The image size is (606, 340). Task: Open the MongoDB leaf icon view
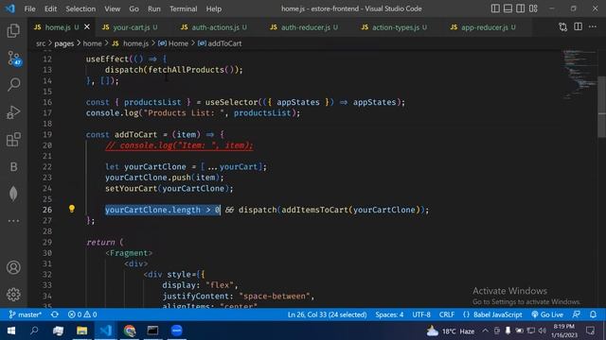[x=13, y=194]
